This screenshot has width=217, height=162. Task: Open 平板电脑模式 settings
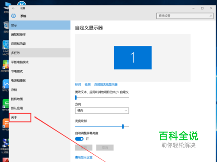[x=39, y=62]
